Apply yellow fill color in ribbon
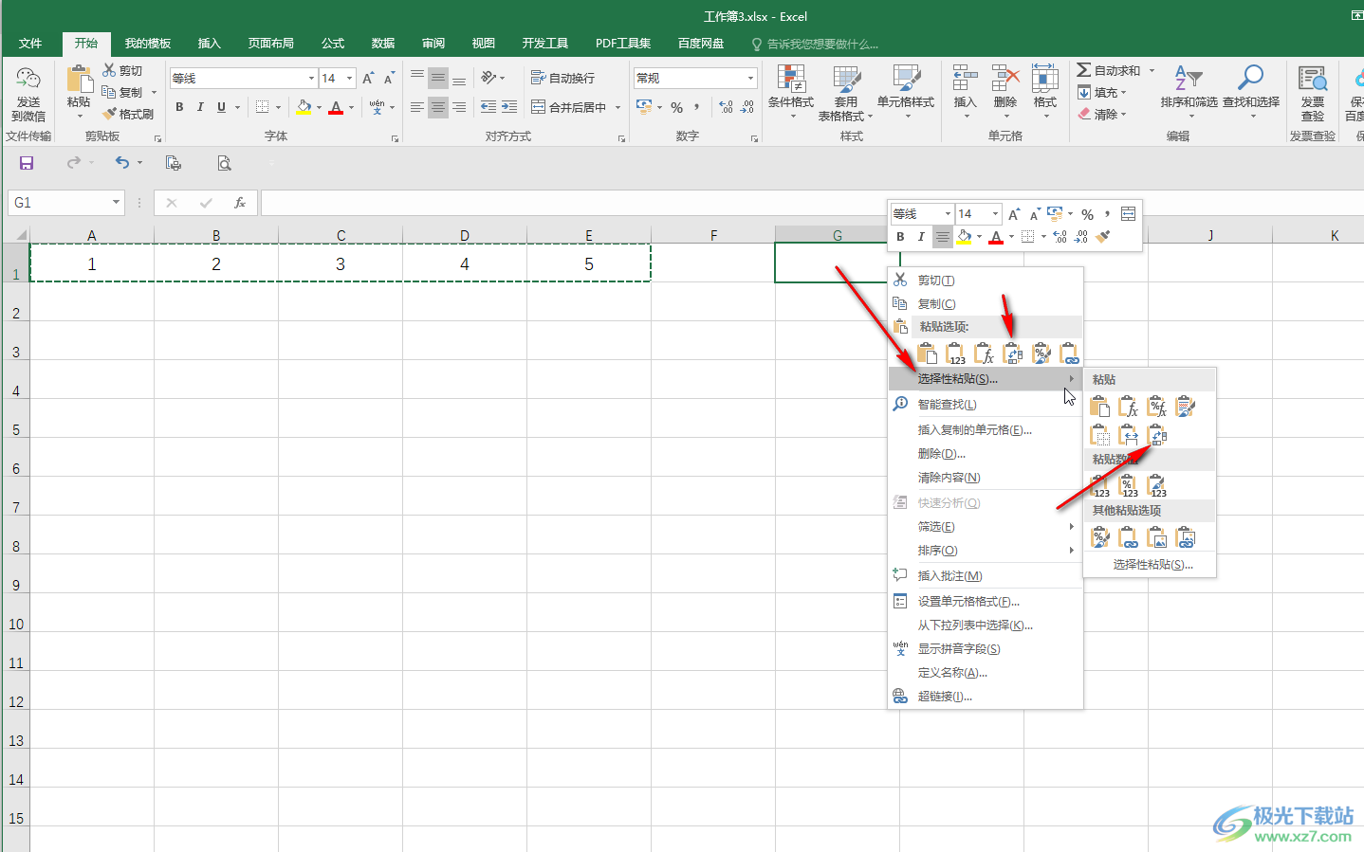Viewport: 1364px width, 852px height. click(x=304, y=107)
